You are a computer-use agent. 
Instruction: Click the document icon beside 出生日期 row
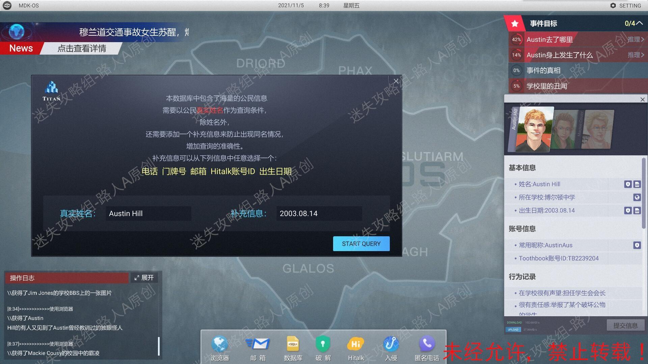tap(637, 211)
